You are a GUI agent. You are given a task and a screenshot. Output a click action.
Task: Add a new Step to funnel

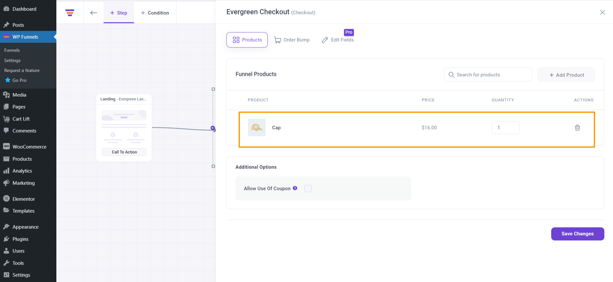click(x=119, y=13)
